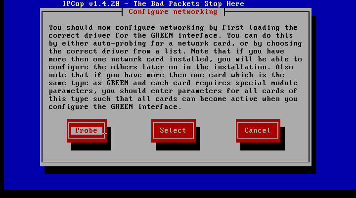Click the 'Configure networking' dialog title
Image resolution: width=356 pixels, height=198 pixels.
tap(173, 11)
